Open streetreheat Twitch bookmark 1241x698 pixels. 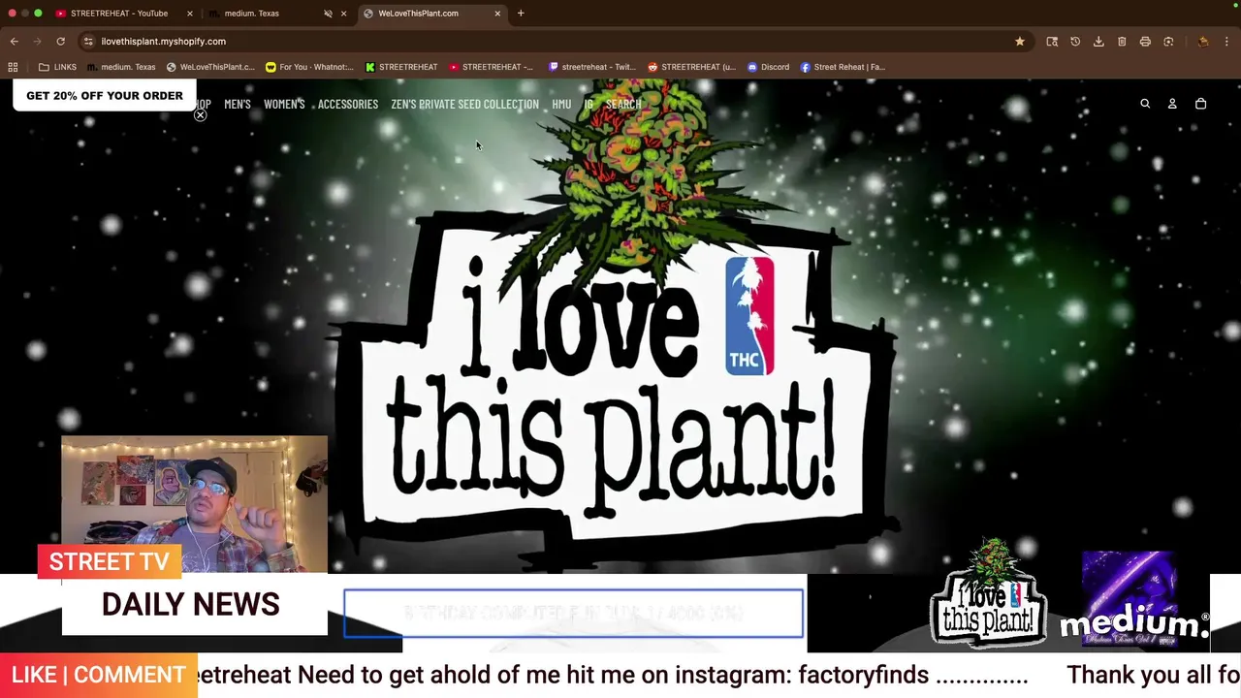592,67
